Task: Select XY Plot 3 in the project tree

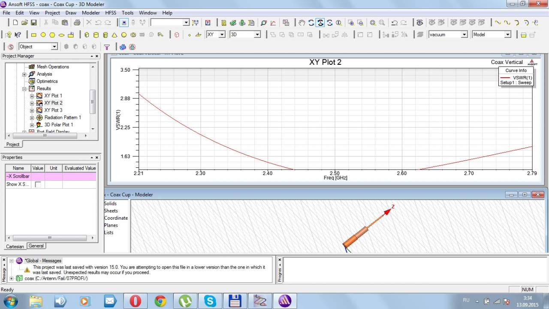Action: pyautogui.click(x=53, y=110)
